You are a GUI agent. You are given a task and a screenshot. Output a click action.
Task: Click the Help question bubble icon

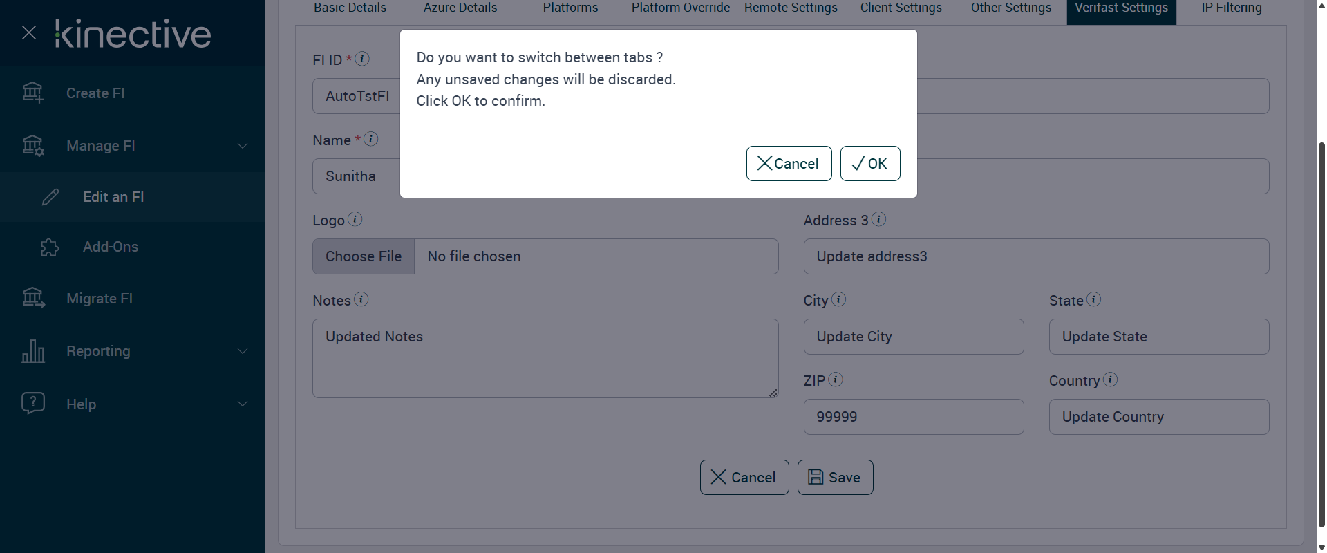(x=32, y=403)
